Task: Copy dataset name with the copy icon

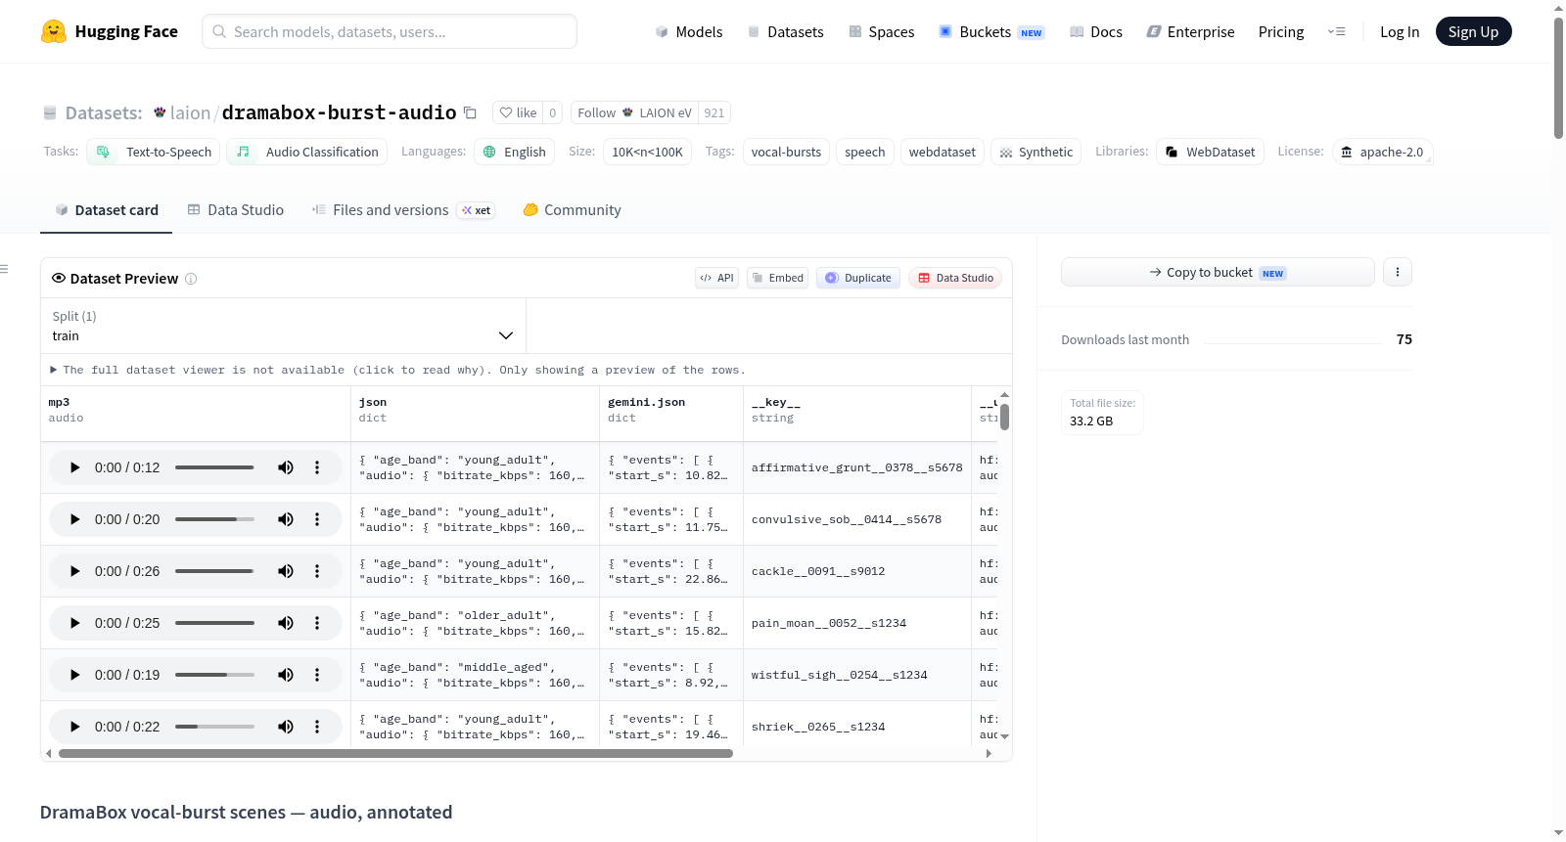Action: tap(470, 112)
